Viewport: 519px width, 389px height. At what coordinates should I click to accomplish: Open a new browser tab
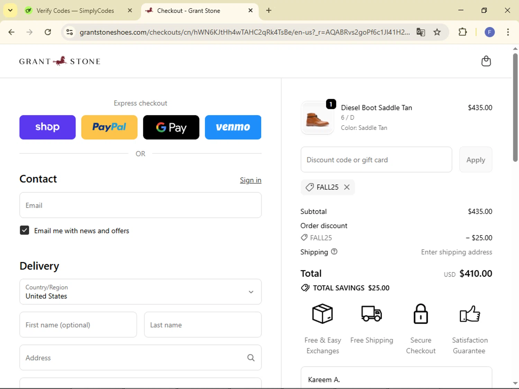[x=268, y=10]
